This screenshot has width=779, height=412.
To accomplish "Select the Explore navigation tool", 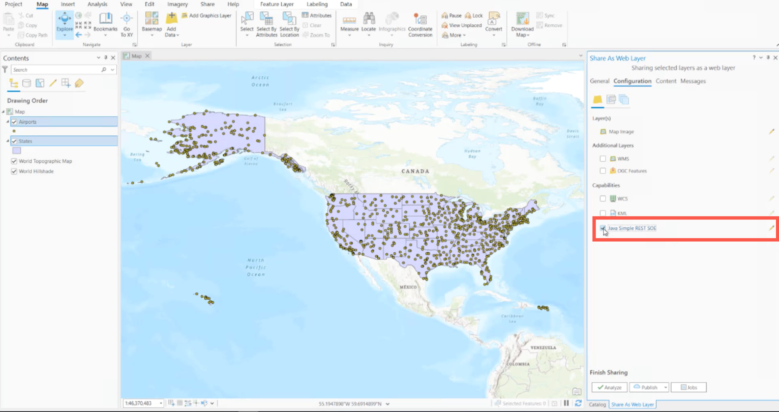I will [64, 21].
